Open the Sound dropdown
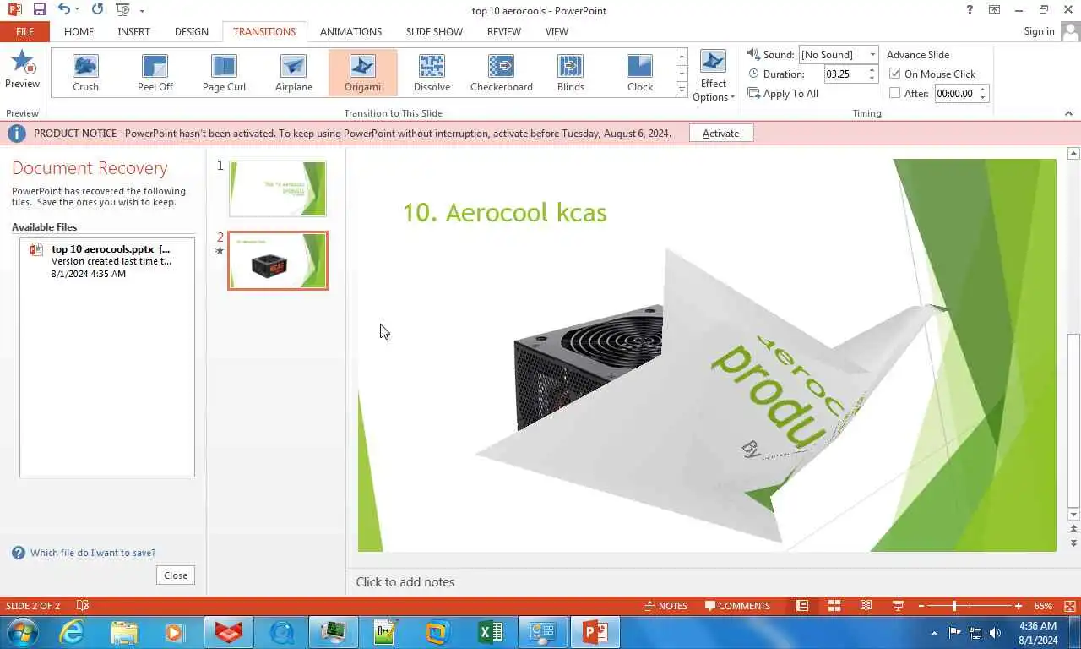Screen dimensions: 1081x649 tap(872, 55)
